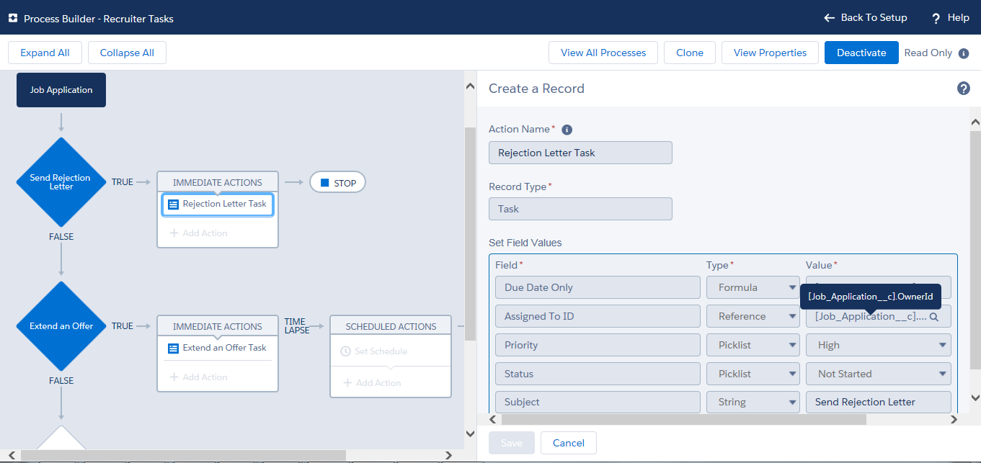This screenshot has height=463, width=981.
Task: Open the Reference type dropdown
Action: (x=753, y=316)
